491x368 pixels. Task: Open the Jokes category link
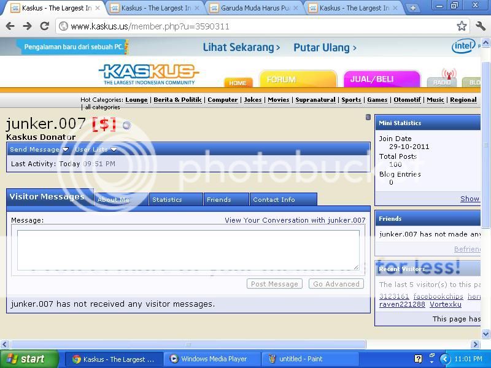[253, 99]
